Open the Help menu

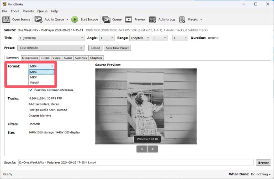pos(54,11)
